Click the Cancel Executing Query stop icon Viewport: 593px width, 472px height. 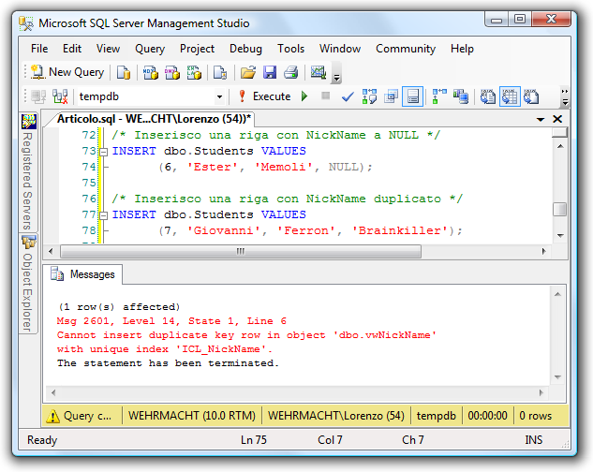click(325, 96)
